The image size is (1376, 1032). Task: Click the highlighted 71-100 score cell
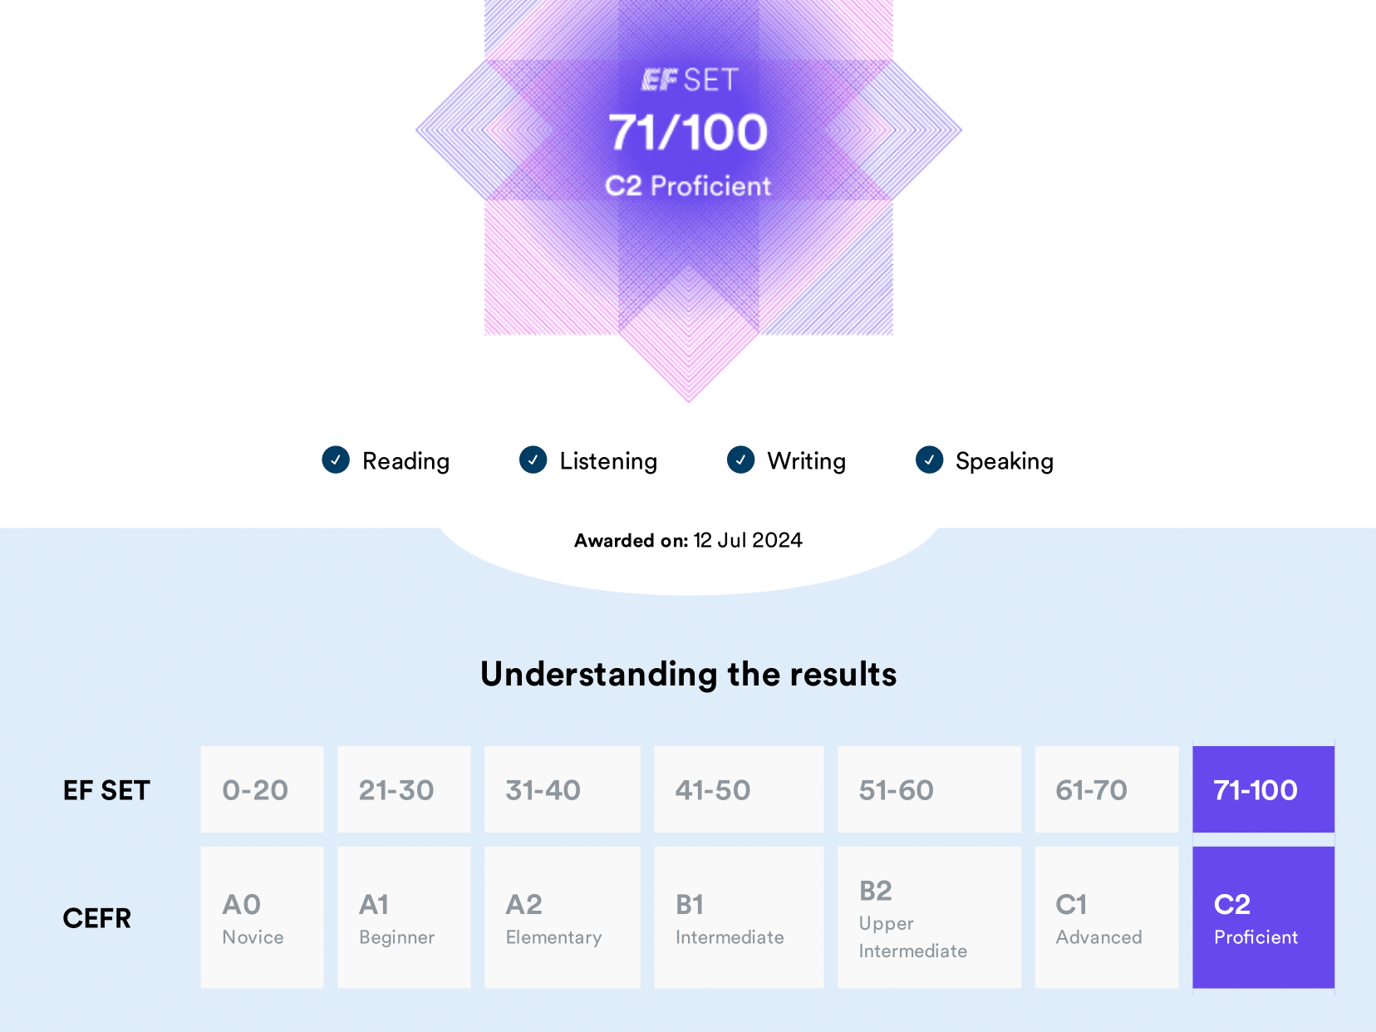pyautogui.click(x=1263, y=789)
